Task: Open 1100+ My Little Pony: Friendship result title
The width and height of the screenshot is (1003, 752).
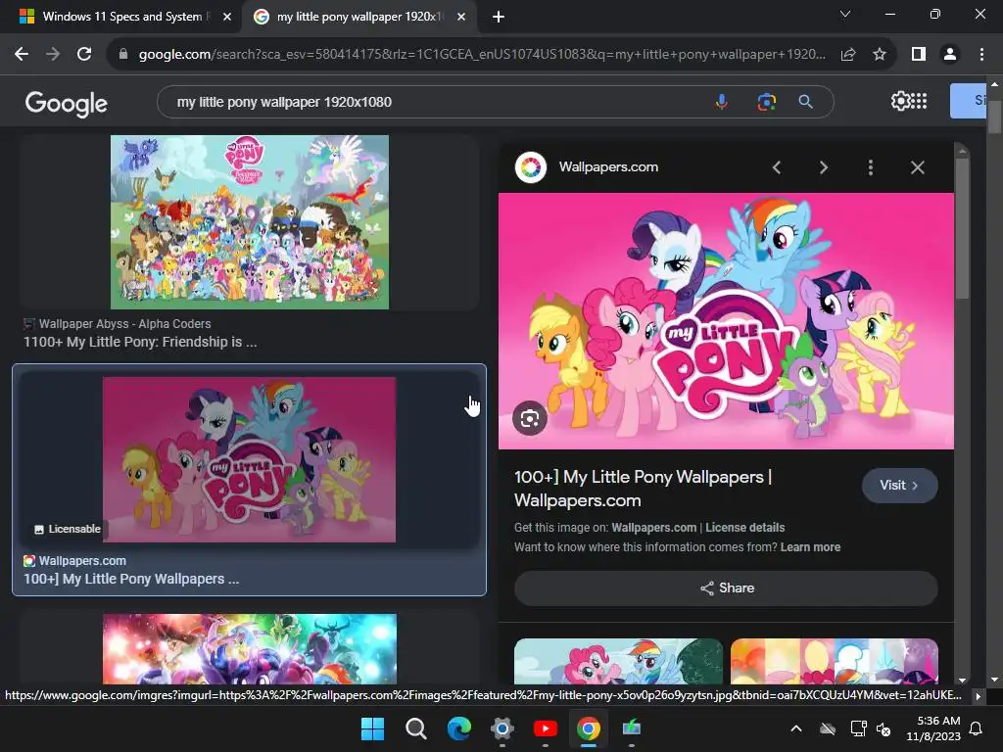Action: [x=140, y=342]
